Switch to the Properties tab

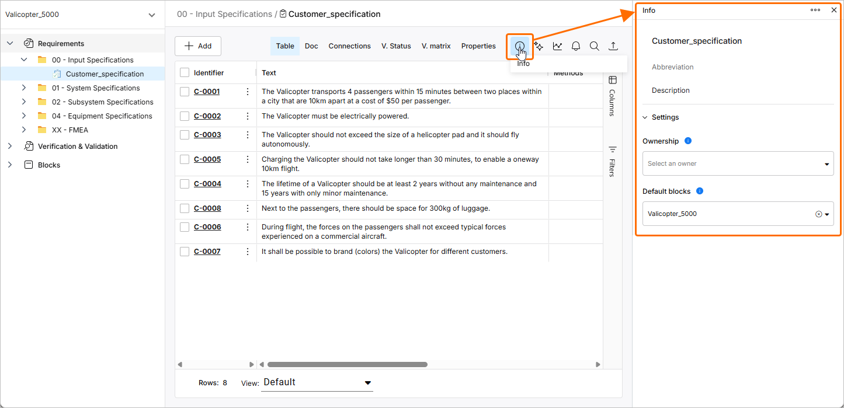click(478, 46)
